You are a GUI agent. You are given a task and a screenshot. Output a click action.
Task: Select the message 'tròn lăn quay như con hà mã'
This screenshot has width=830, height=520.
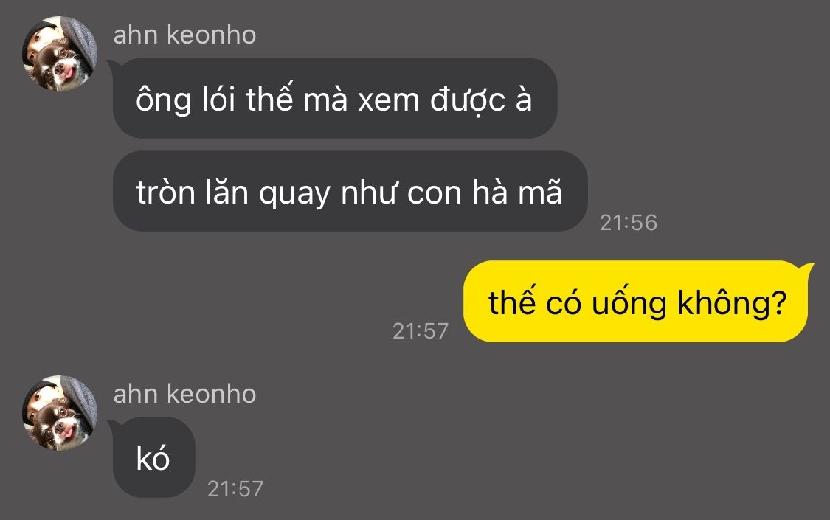tap(350, 191)
